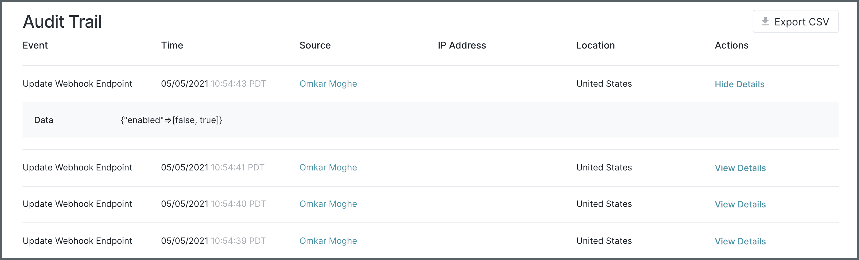Viewport: 859px width, 260px height.
Task: Click the Export CSV button
Action: pyautogui.click(x=795, y=22)
